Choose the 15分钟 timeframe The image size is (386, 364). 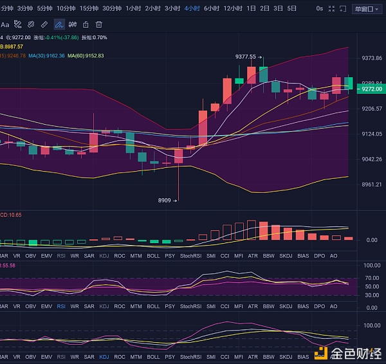coord(89,8)
